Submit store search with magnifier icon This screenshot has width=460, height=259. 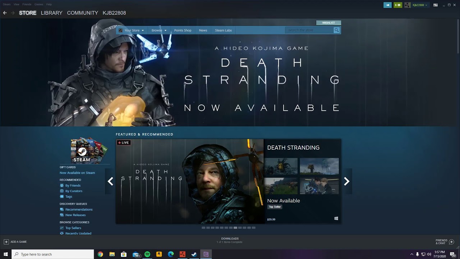[x=336, y=30]
